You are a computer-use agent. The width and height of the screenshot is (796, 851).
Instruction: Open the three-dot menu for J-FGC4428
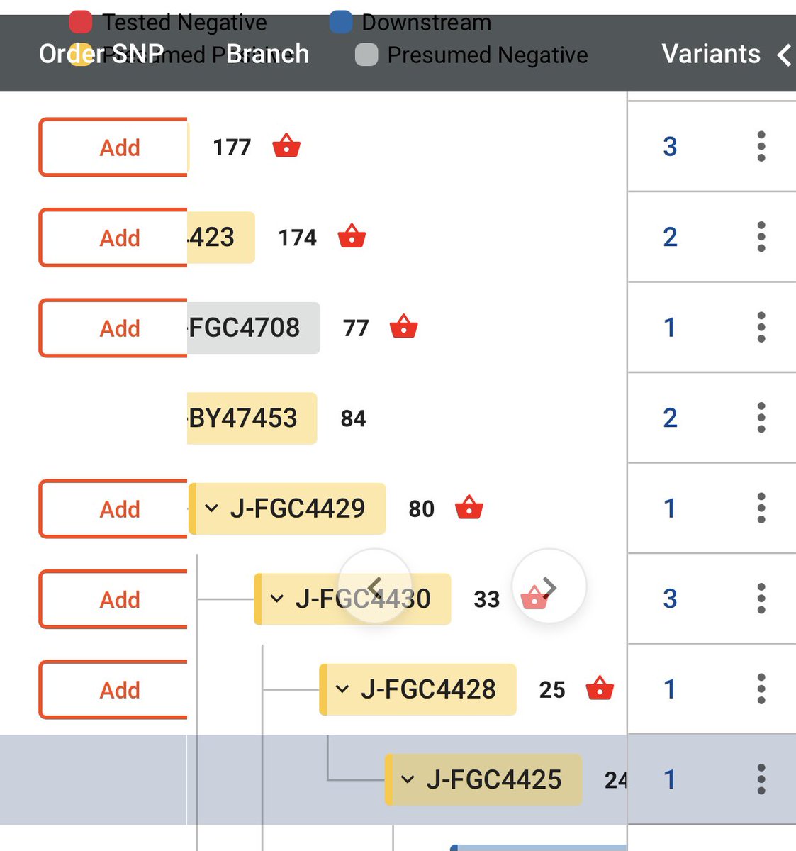pos(761,689)
